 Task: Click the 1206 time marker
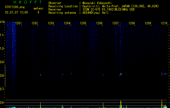click(99, 23)
